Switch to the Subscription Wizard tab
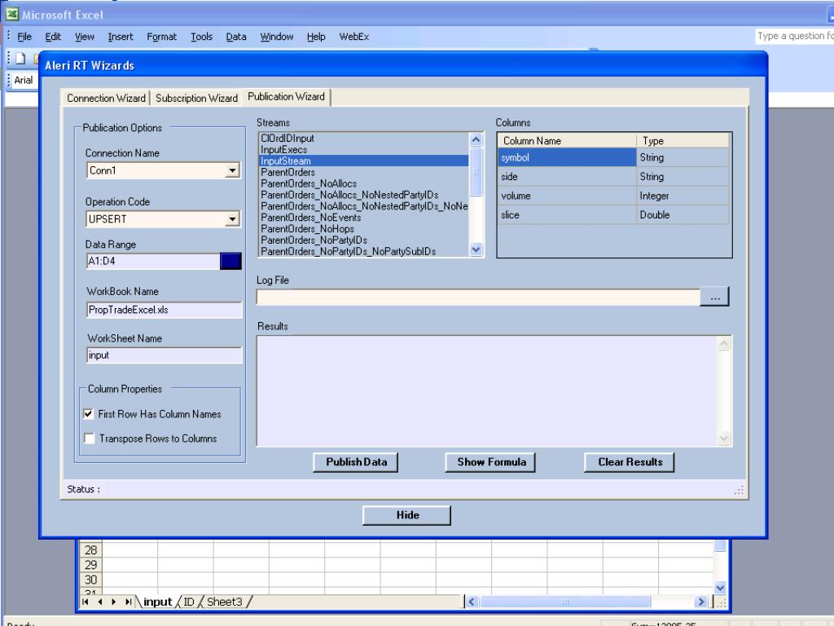Image resolution: width=834 pixels, height=626 pixels. 197,98
